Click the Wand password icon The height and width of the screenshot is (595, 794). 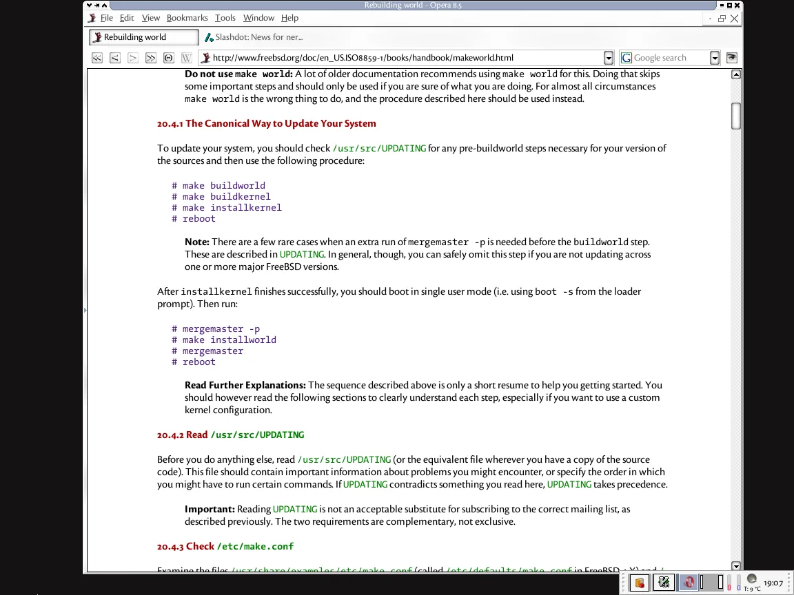186,58
